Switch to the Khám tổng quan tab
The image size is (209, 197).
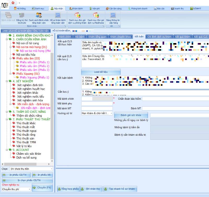coord(97,37)
